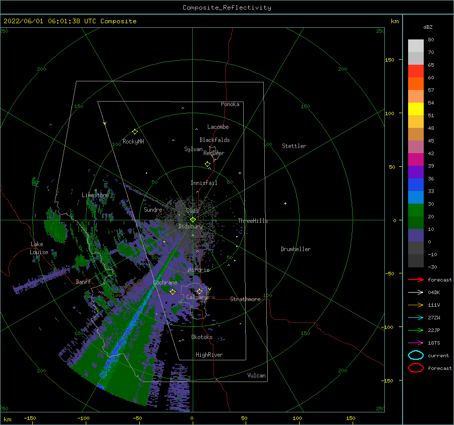The width and height of the screenshot is (454, 425).
Task: Click the 54 dBZ yellow swatch
Action: pos(416,109)
